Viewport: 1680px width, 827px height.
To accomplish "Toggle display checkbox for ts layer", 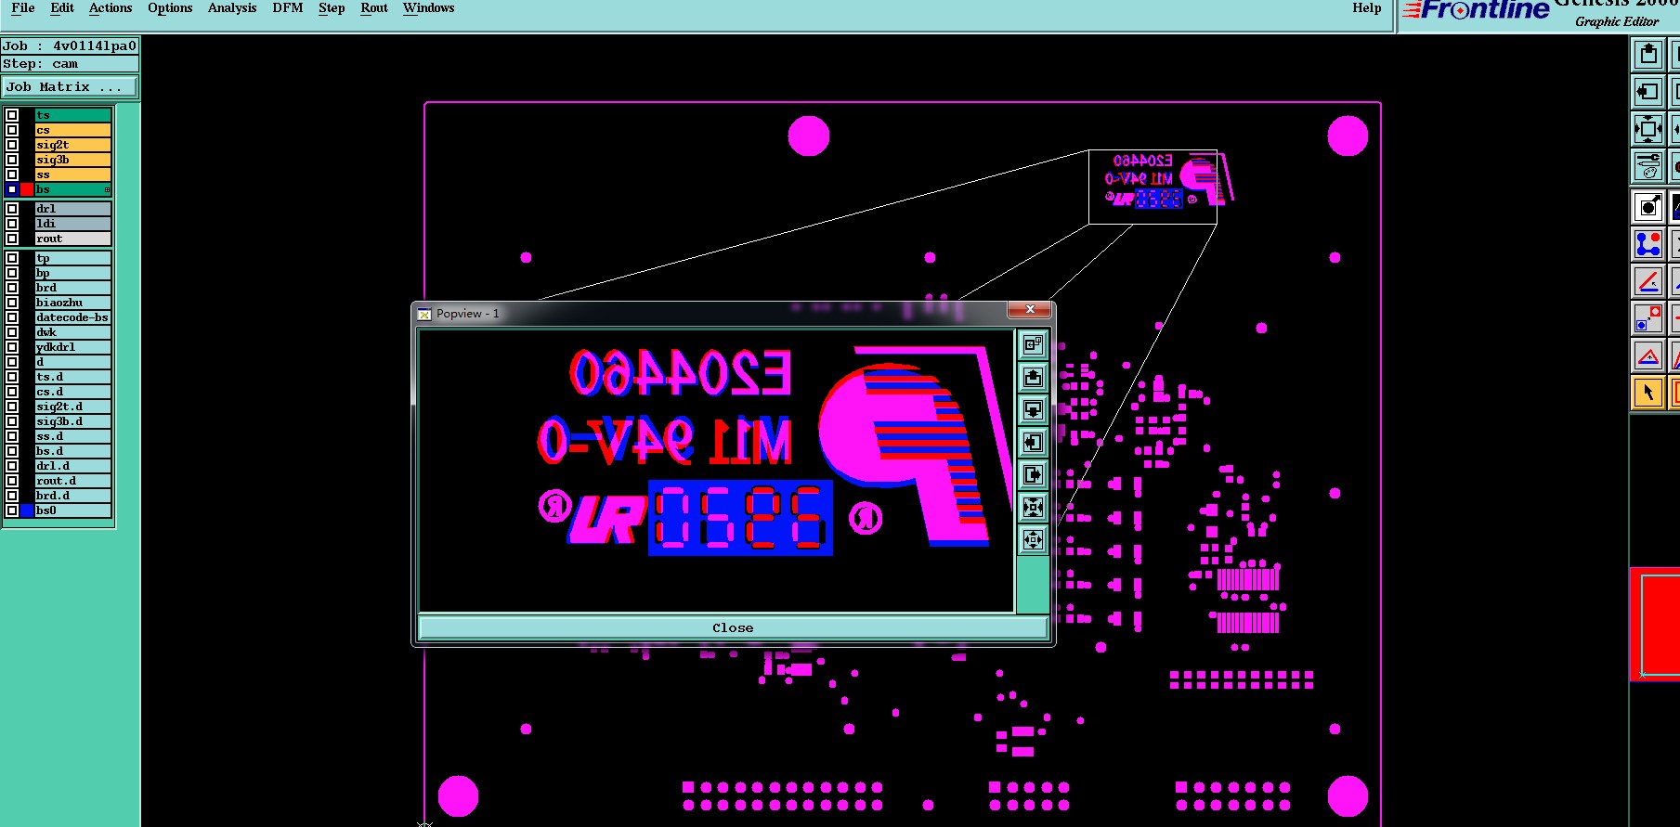I will coord(12,115).
